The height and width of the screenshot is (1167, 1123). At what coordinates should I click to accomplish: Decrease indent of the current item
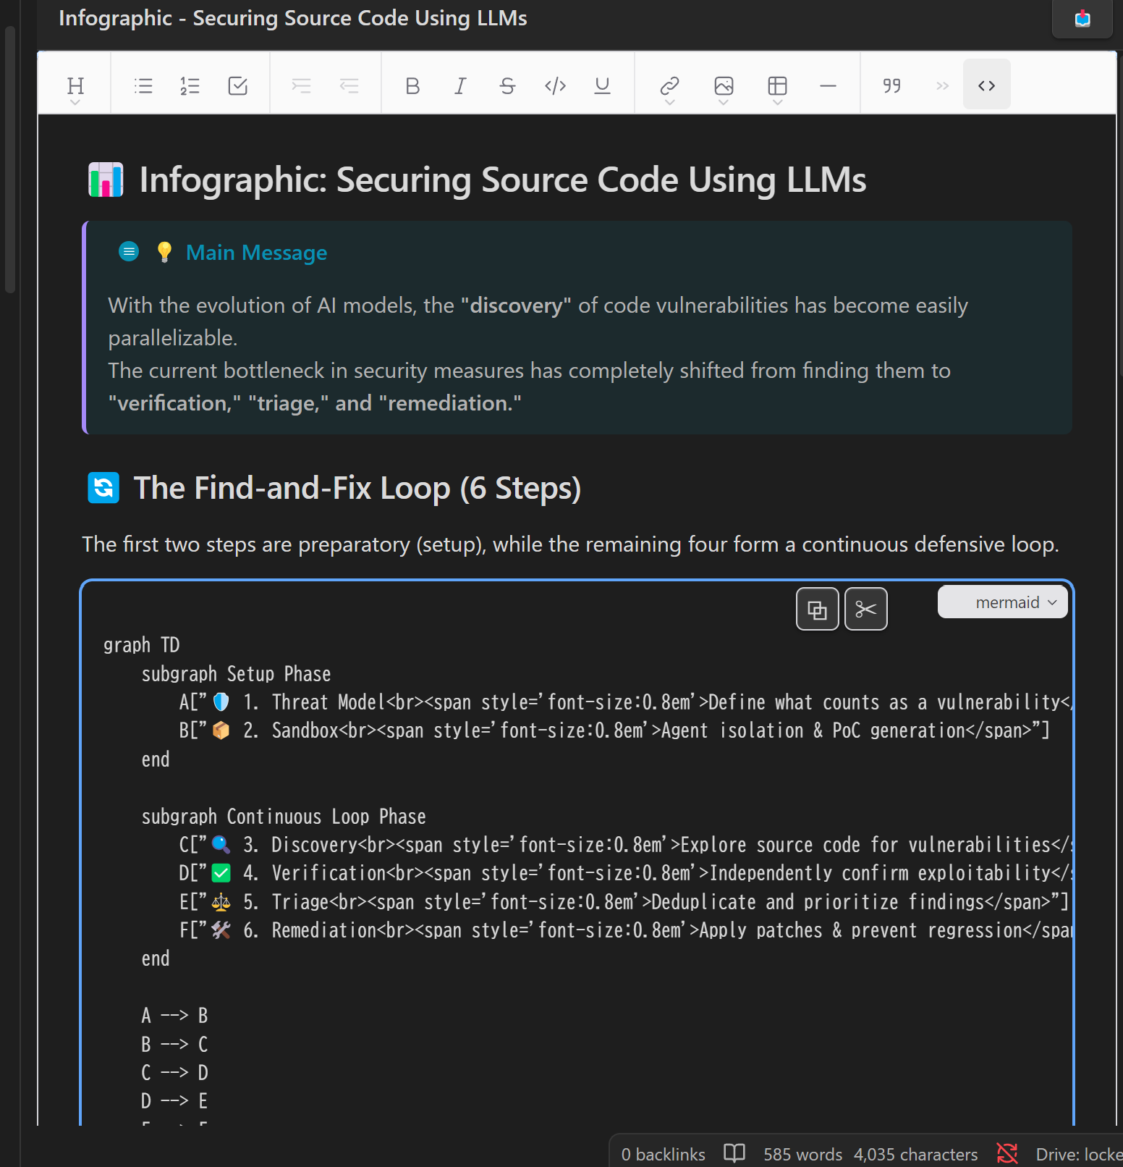[x=349, y=86]
